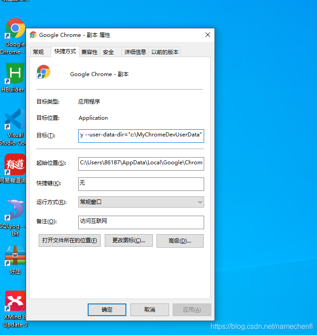The height and width of the screenshot is (335, 317).
Task: Select the Visual Studio Code desktop icon
Action: tap(15, 119)
